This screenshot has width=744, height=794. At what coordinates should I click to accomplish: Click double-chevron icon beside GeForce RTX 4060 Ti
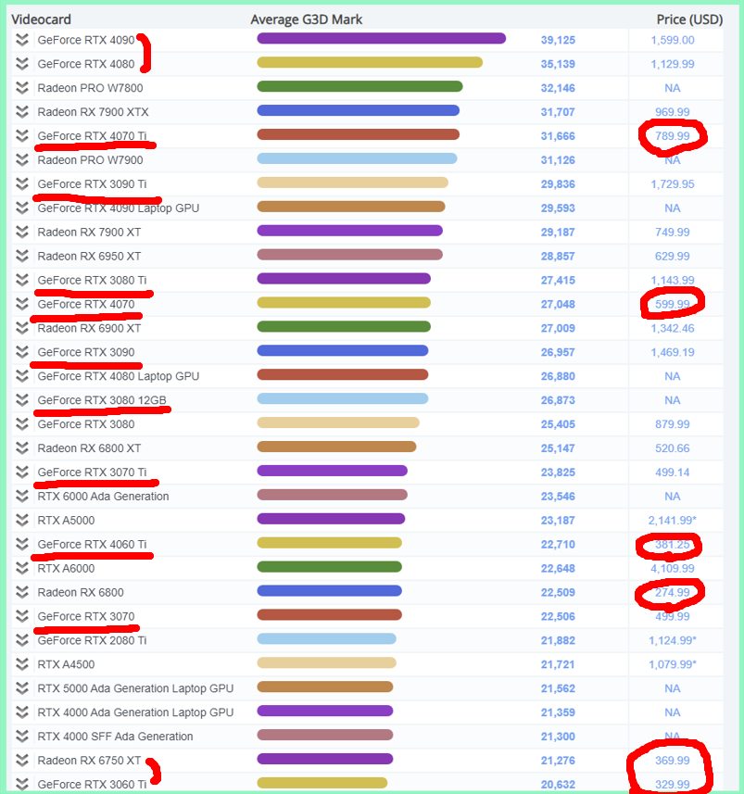point(22,545)
